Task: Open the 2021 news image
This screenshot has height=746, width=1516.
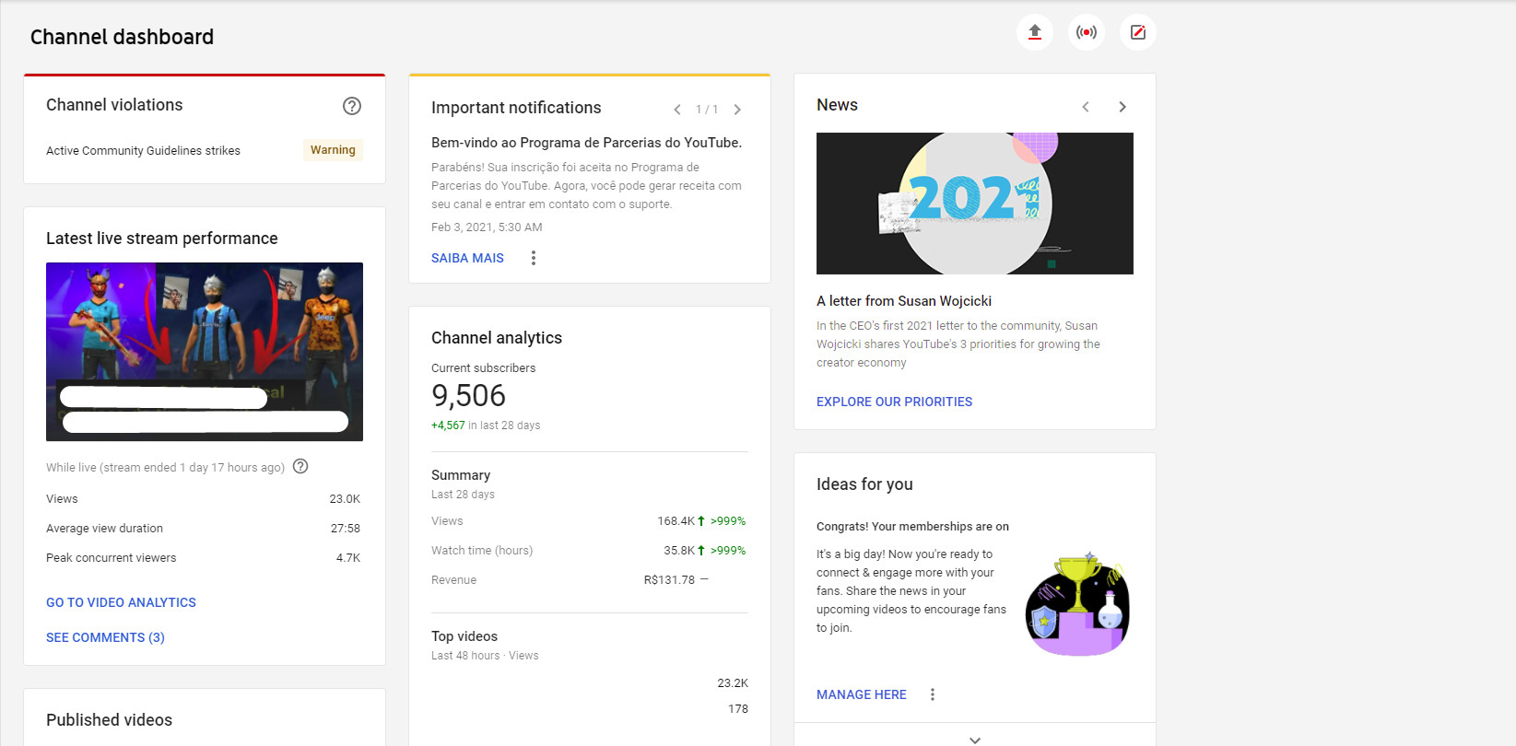Action: pos(975,204)
